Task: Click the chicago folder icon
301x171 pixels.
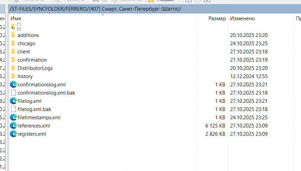Action: pyautogui.click(x=13, y=43)
